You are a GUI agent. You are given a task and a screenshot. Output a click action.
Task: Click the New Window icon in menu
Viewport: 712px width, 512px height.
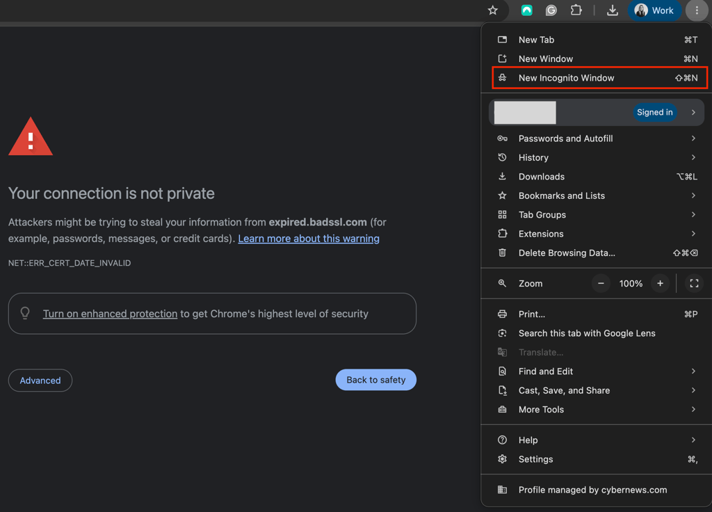(502, 58)
